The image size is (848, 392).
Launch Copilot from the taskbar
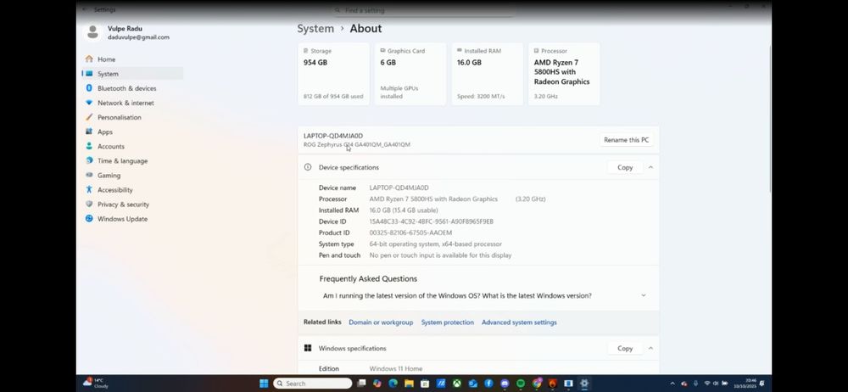click(377, 384)
